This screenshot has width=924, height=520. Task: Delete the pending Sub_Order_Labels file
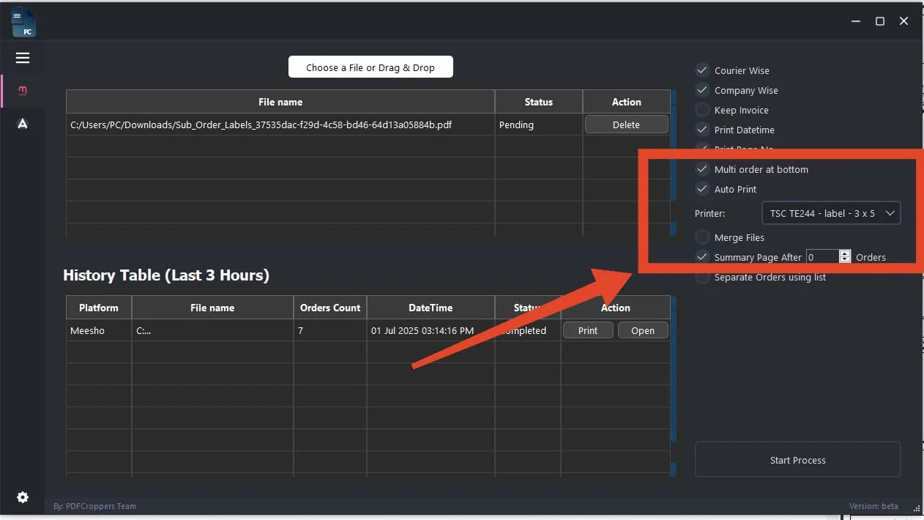[626, 125]
